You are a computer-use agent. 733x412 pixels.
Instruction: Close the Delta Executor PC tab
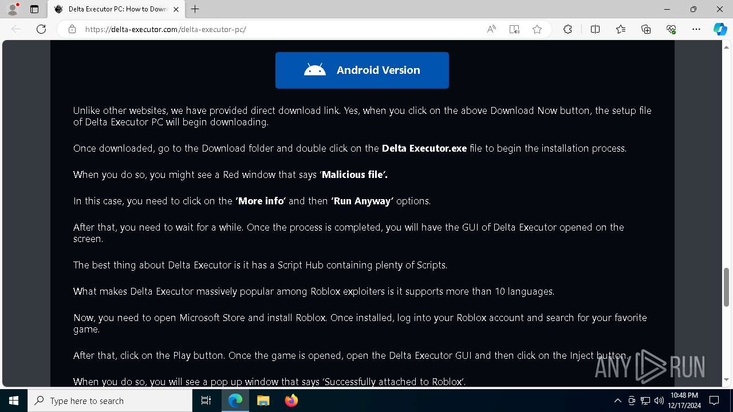(x=176, y=9)
